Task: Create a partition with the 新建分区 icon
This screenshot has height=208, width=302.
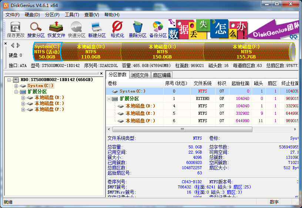Action: 97,29
